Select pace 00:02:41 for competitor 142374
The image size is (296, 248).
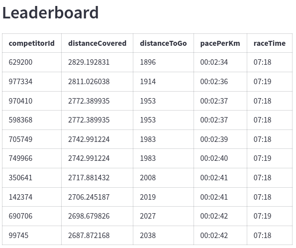pyautogui.click(x=214, y=197)
